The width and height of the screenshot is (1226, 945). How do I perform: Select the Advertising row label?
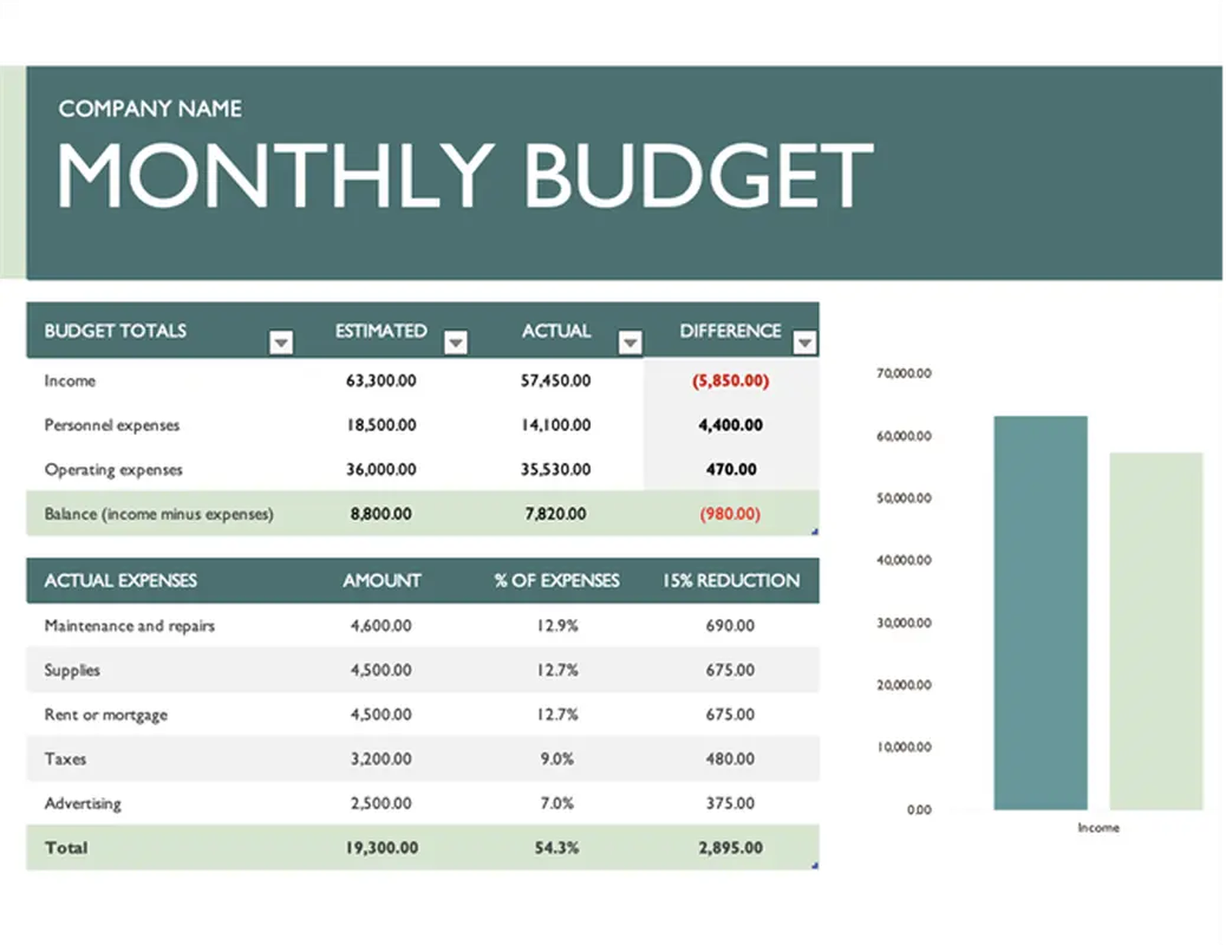pos(83,803)
